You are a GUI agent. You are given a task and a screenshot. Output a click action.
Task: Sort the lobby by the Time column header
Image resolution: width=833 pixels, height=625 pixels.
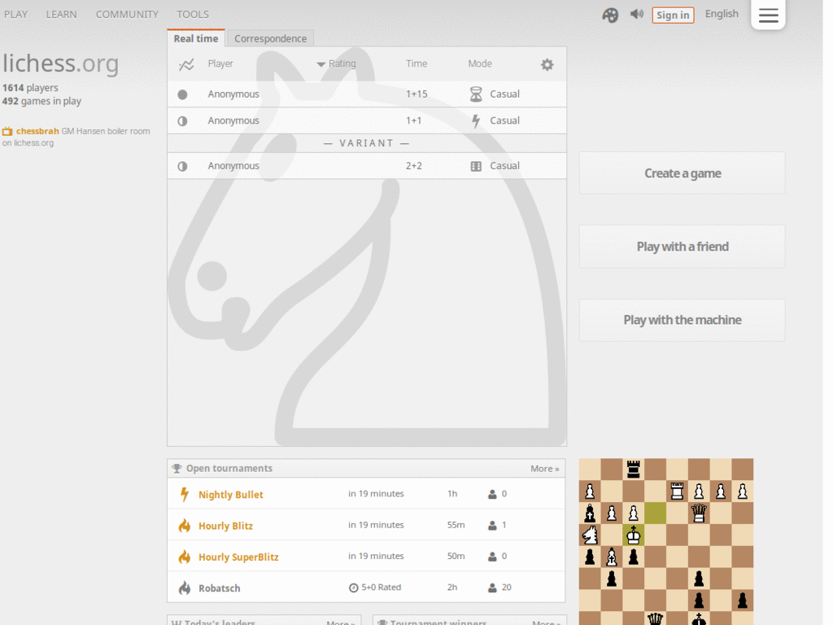[x=416, y=63]
